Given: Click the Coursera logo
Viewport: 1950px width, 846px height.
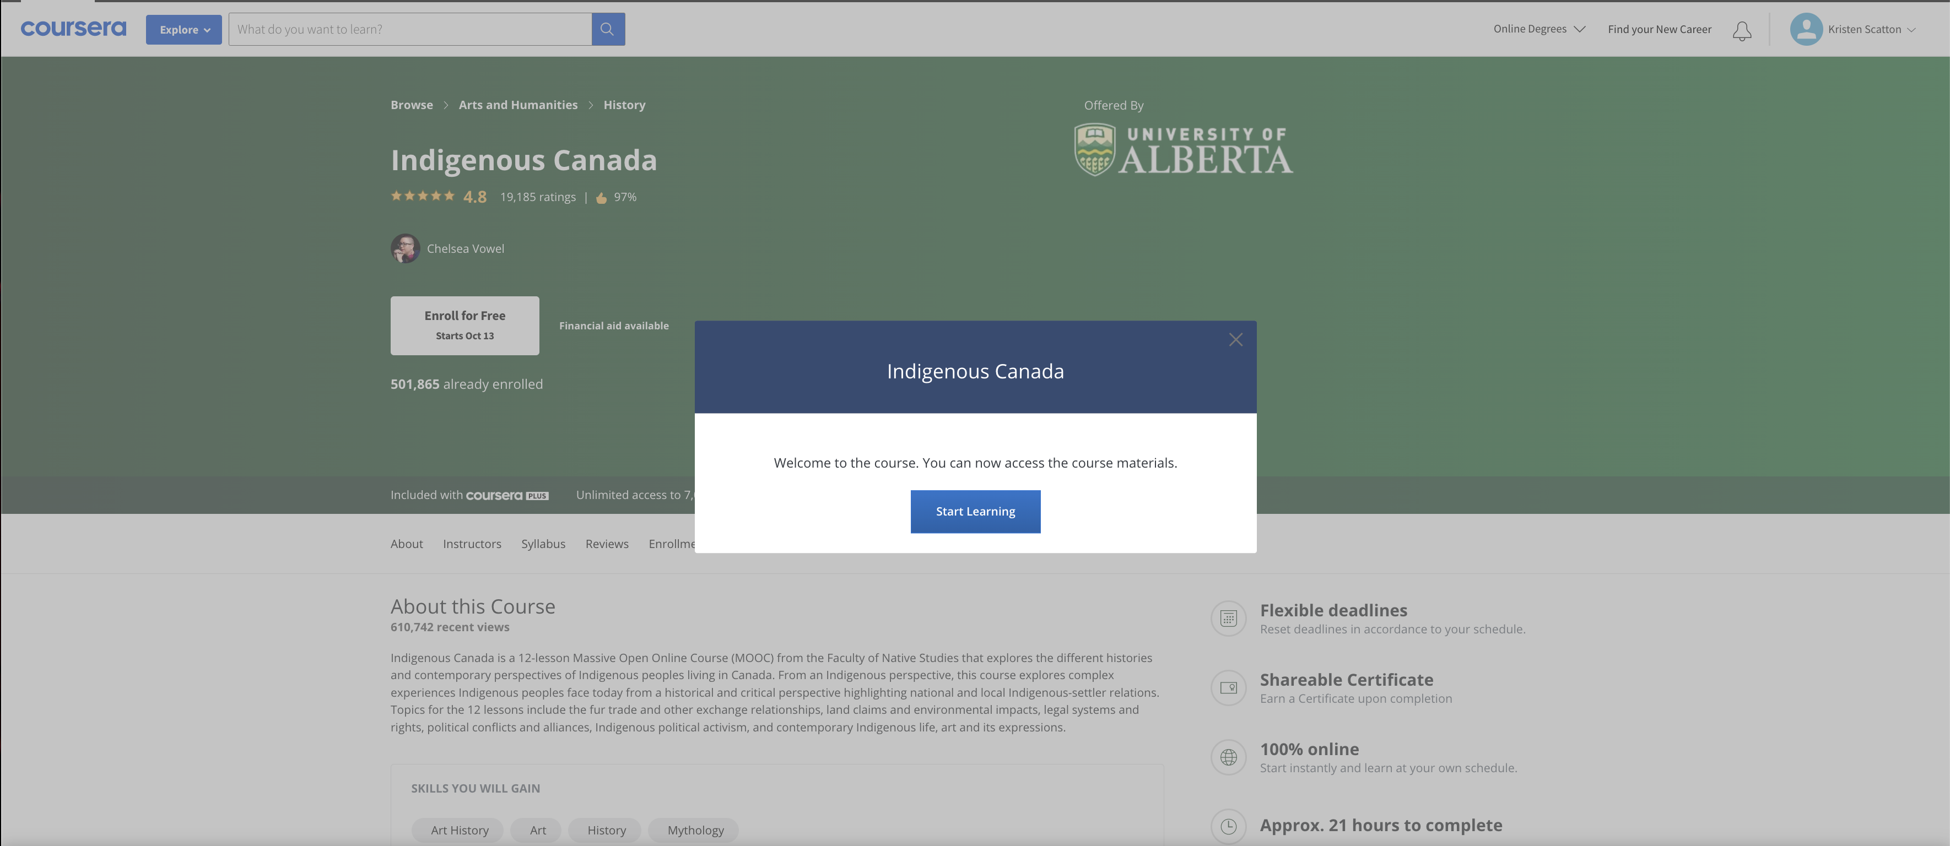Looking at the screenshot, I should click(x=73, y=29).
